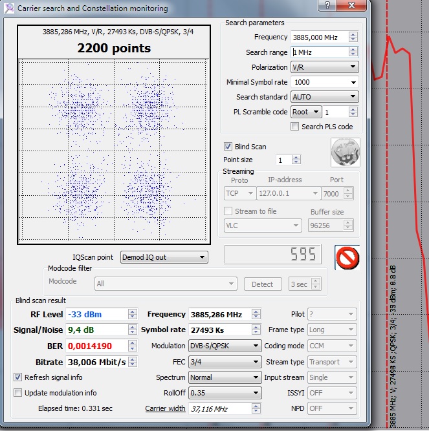This screenshot has height=431, width=429.
Task: Enable Update modulation info checkbox
Action: (x=18, y=392)
